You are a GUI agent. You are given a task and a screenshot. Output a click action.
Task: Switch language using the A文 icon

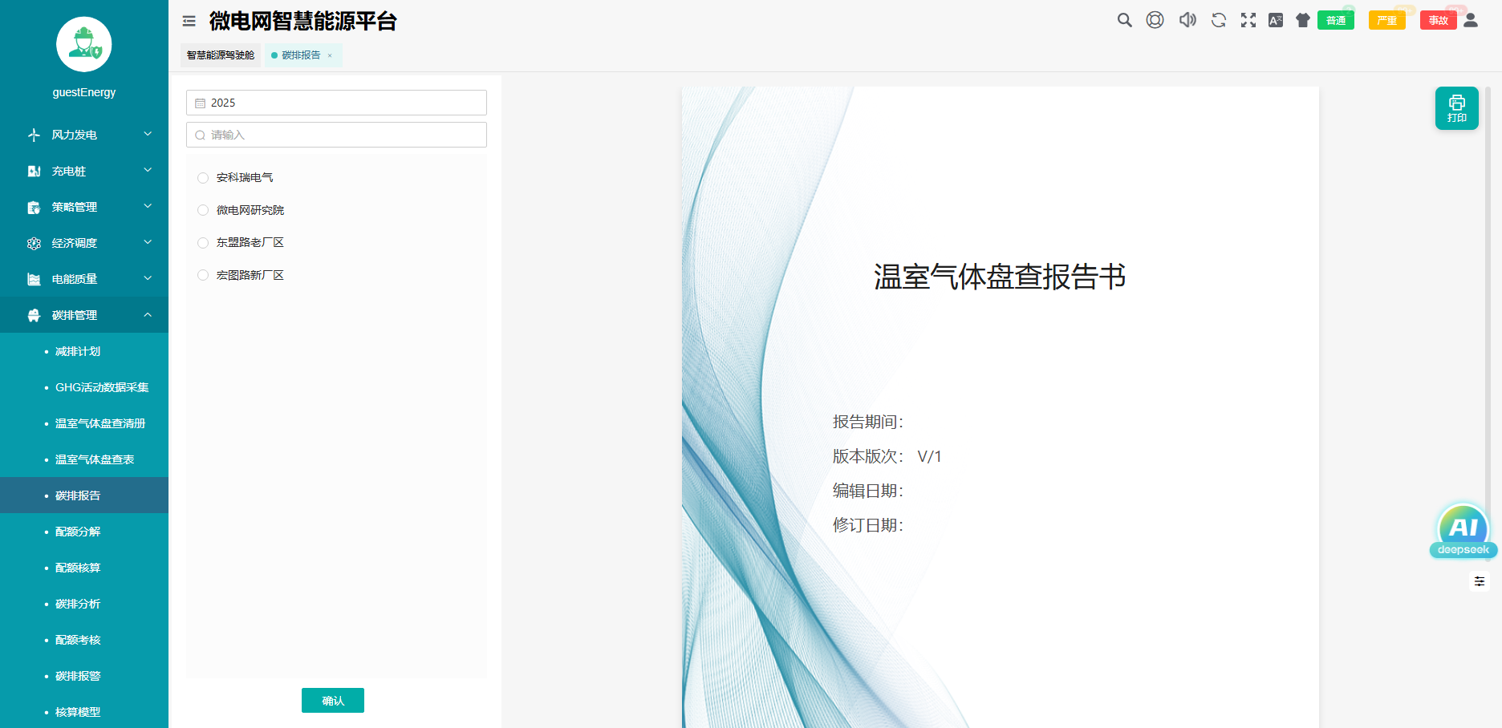[1275, 20]
